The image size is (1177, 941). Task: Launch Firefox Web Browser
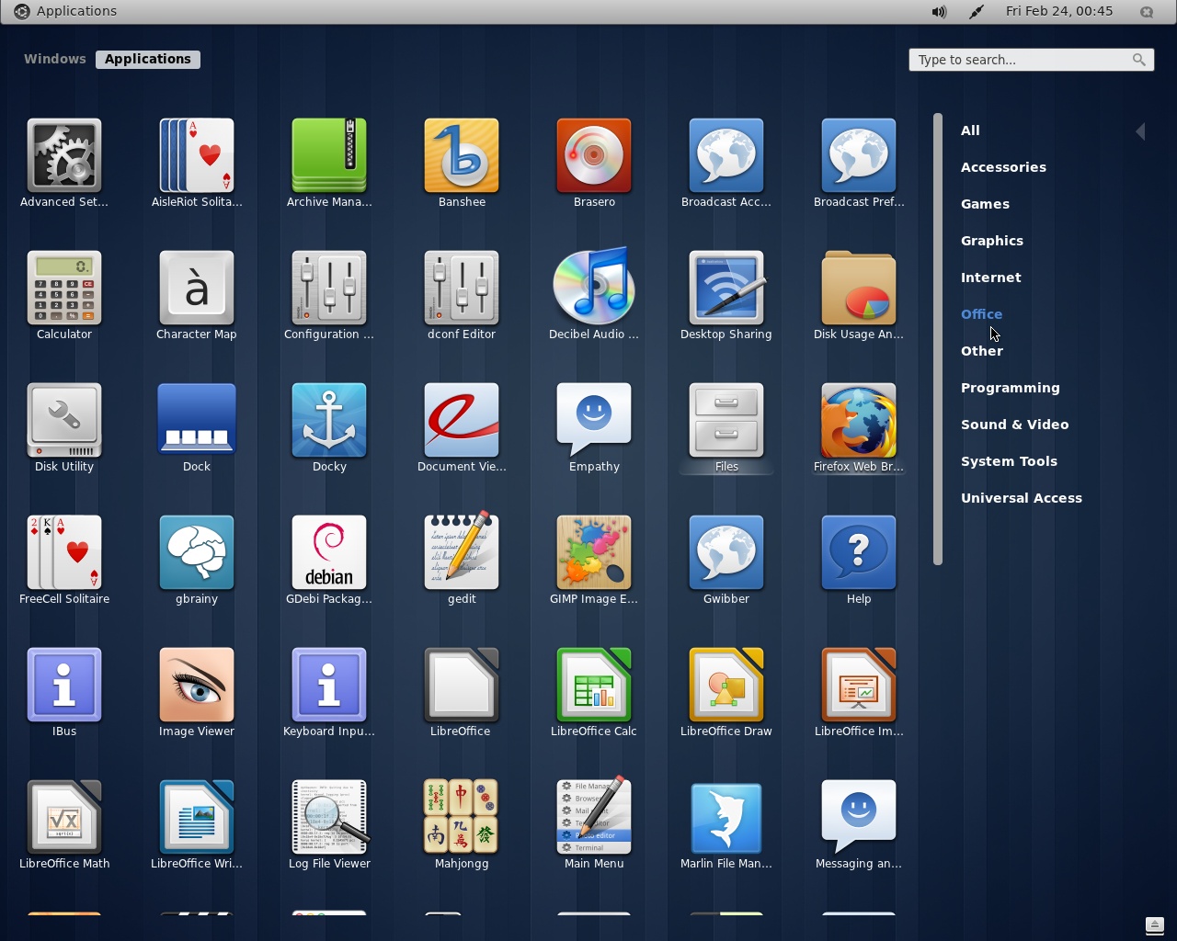(x=859, y=428)
